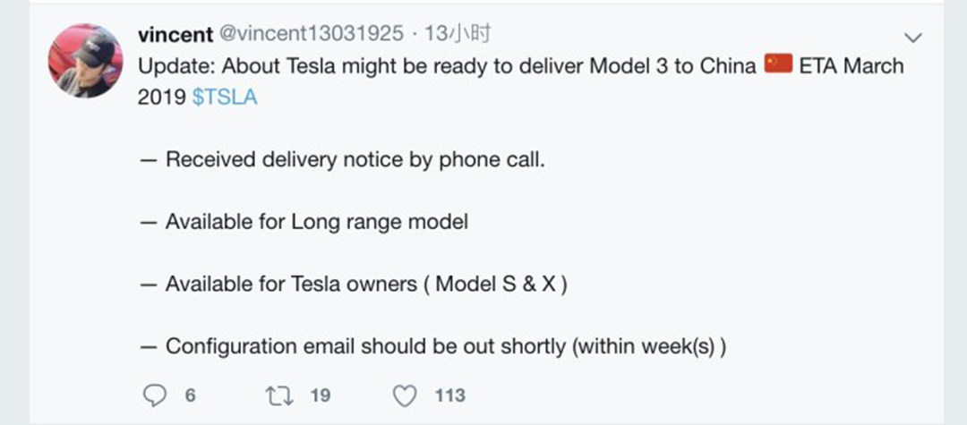Like the tweet with heart icon
This screenshot has width=967, height=425.
406,395
